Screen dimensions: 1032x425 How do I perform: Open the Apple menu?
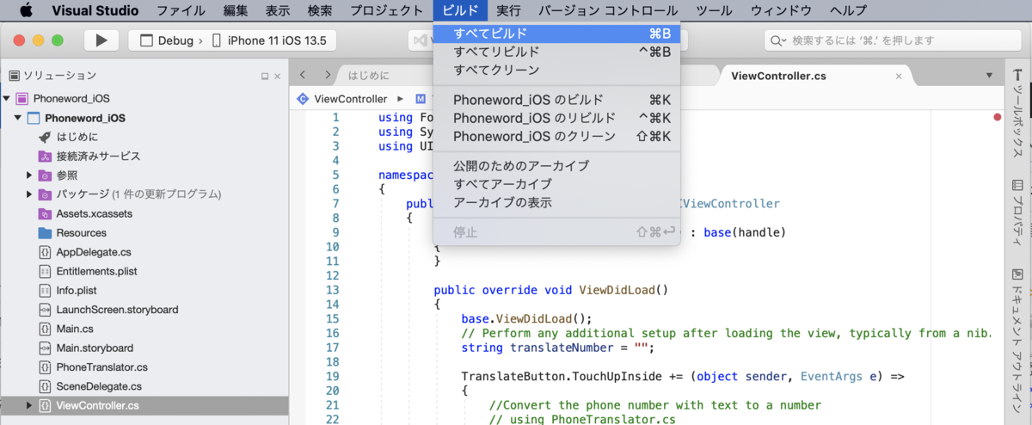(x=25, y=10)
